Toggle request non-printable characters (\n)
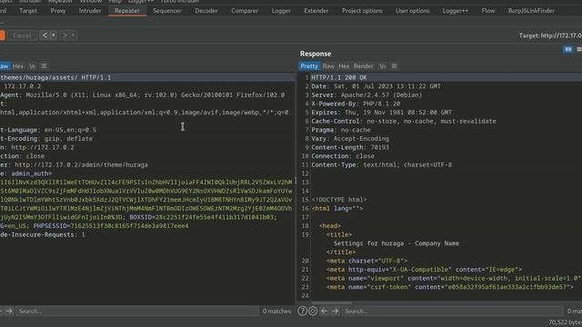 (x=33, y=66)
